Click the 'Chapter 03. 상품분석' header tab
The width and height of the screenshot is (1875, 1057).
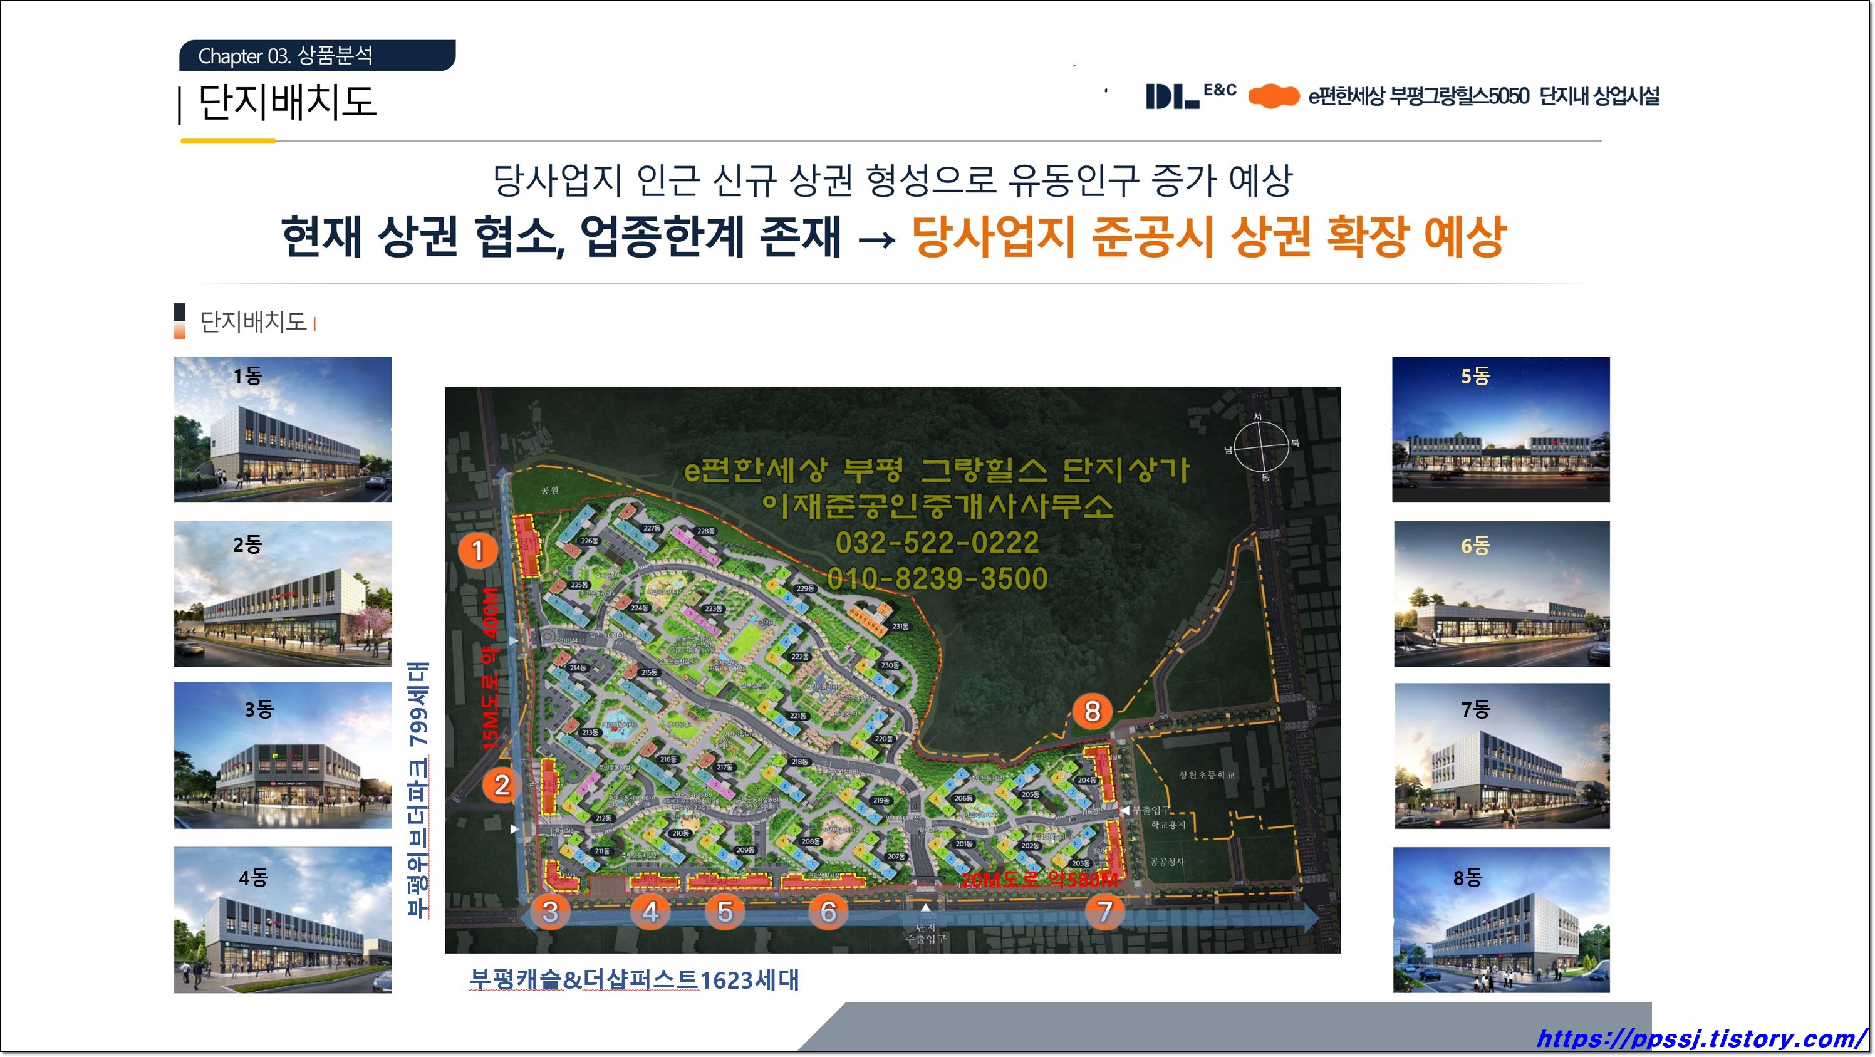coord(318,55)
